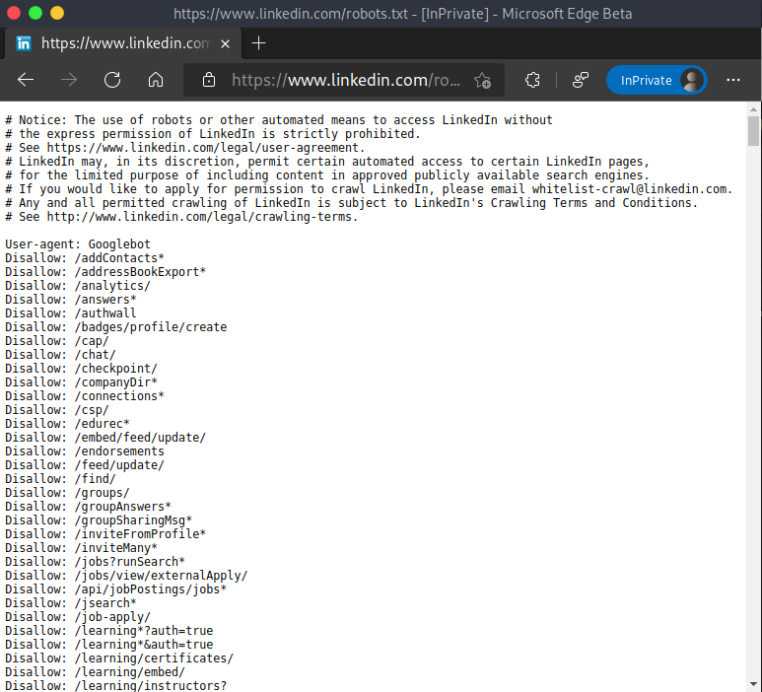Image resolution: width=762 pixels, height=692 pixels.
Task: Open the home page via home icon
Action: [x=156, y=80]
